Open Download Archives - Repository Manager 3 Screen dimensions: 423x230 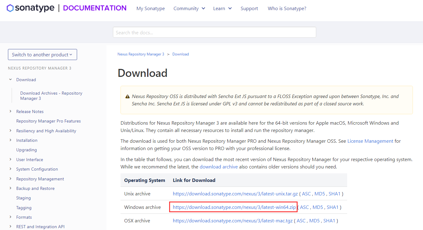click(x=51, y=96)
